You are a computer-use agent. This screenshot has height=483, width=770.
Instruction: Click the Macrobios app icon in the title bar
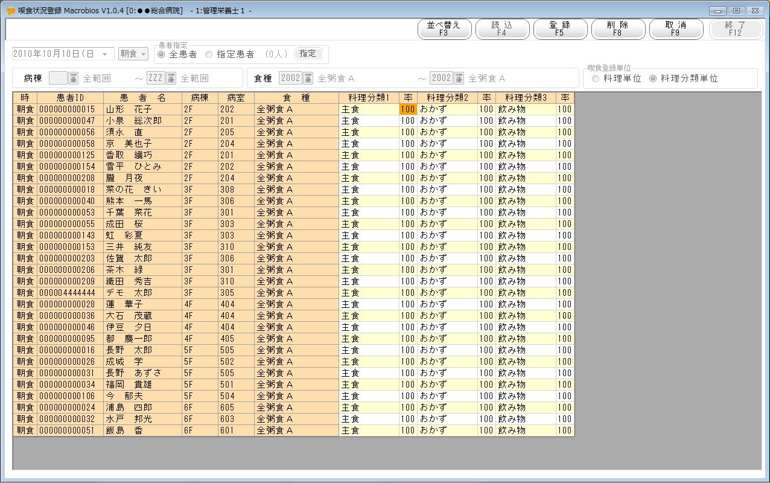click(10, 11)
